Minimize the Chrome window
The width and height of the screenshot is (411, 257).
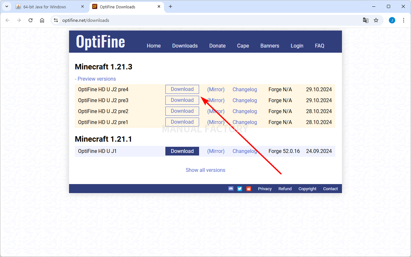coord(374,6)
